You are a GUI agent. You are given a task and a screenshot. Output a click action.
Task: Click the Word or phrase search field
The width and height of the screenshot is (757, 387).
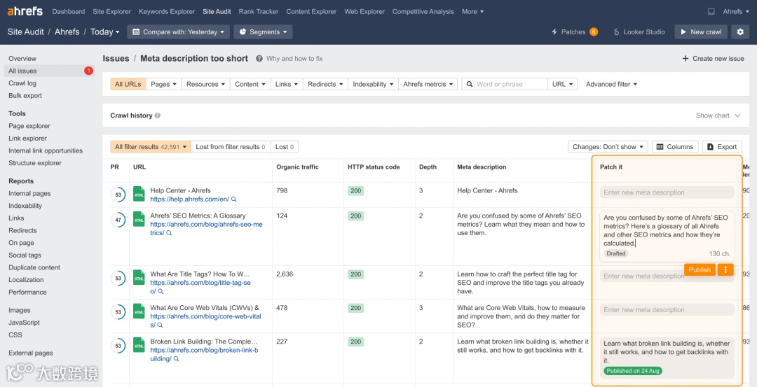[505, 84]
